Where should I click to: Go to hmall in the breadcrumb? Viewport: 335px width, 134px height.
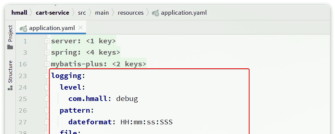click(x=20, y=13)
